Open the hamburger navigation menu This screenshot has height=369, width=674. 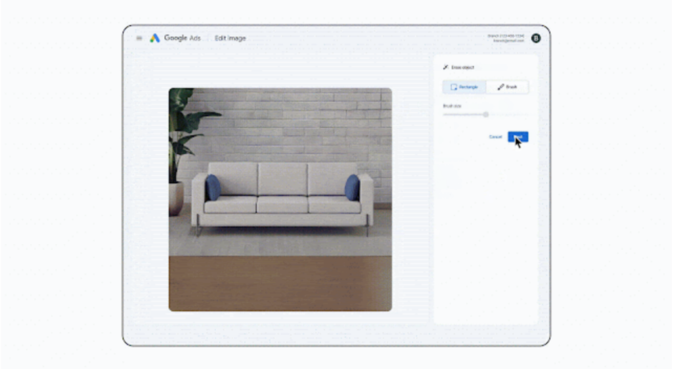click(x=139, y=38)
